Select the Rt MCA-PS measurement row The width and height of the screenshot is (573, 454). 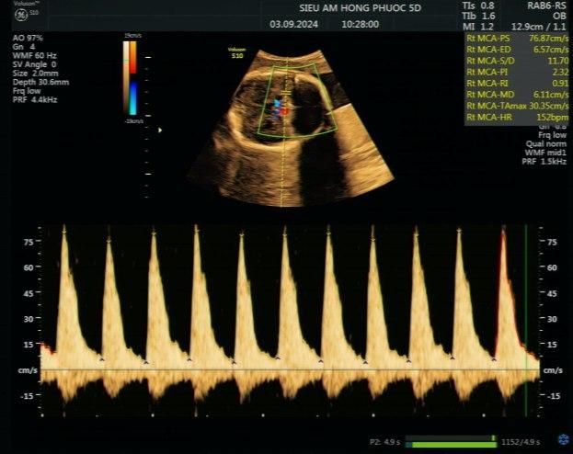(516, 40)
